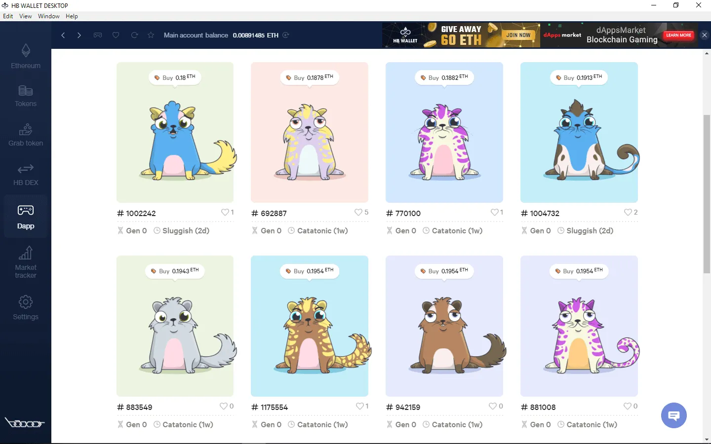The width and height of the screenshot is (711, 444).
Task: Favorite kitty #770100 using the heart
Action: pyautogui.click(x=494, y=212)
